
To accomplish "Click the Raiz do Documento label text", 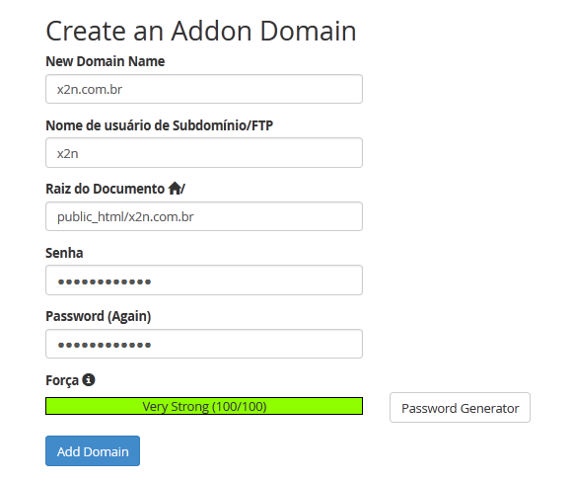I will (106, 189).
